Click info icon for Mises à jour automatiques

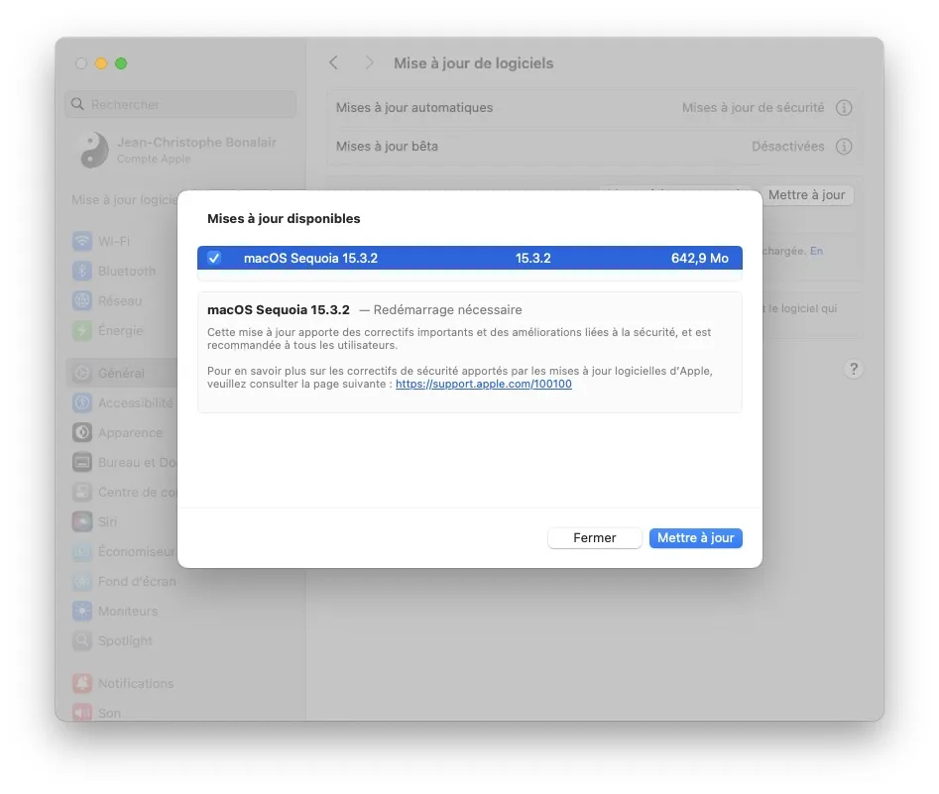click(844, 108)
